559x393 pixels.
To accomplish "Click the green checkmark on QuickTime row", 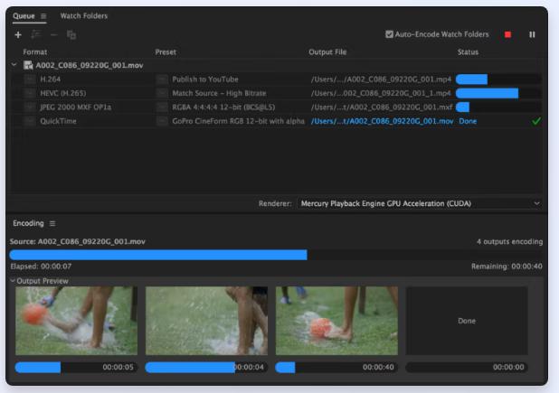I will point(535,121).
